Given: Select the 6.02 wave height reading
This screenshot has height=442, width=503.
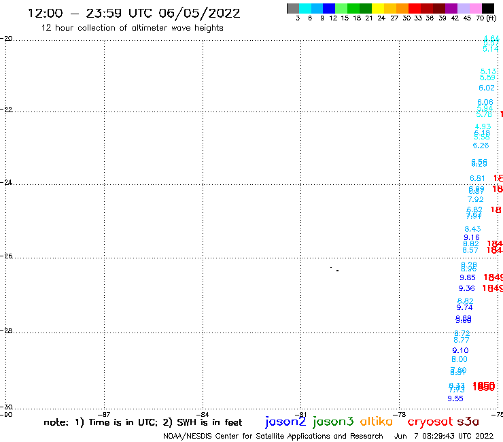Looking at the screenshot, I should tap(487, 88).
